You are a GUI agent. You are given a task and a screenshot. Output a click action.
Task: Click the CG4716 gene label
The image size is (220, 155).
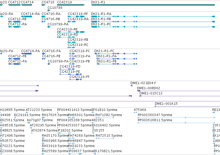pyautogui.click(x=48, y=2)
